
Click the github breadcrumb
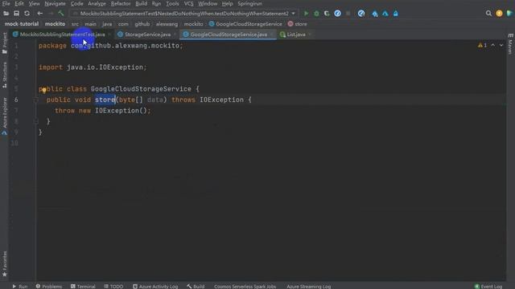click(142, 24)
